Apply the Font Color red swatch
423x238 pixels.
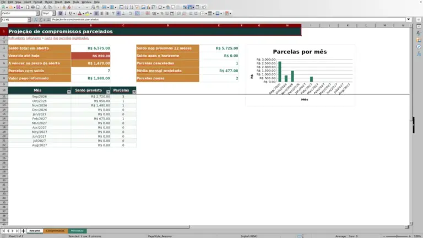pos(79,13)
